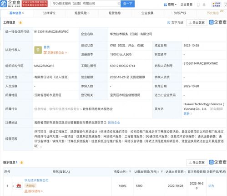This screenshot has width=227, height=196.
Task: Open 华为技术有限公司 shareholder link
Action: 36,181
